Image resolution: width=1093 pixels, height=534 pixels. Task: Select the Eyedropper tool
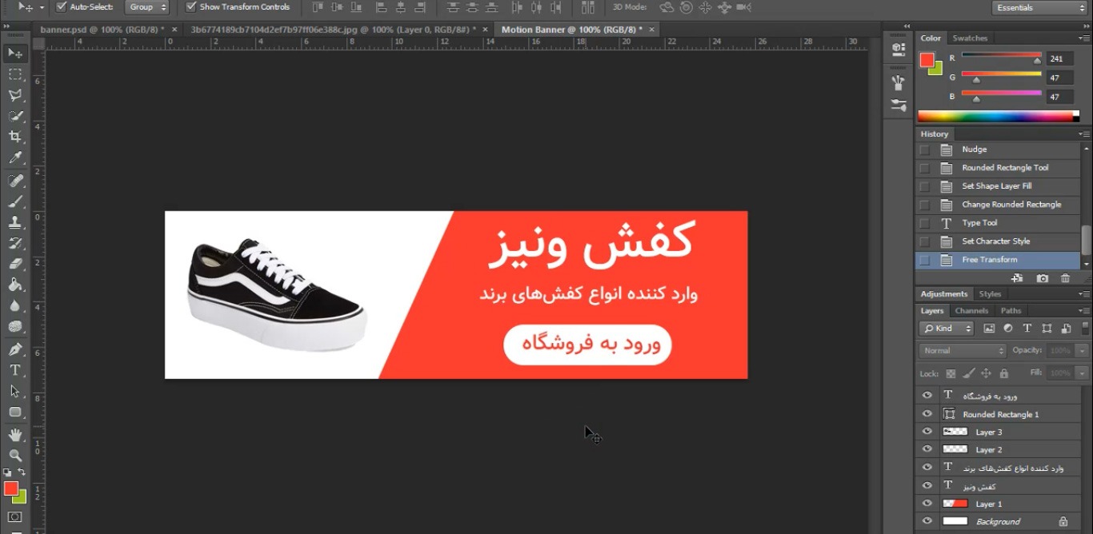(14, 157)
